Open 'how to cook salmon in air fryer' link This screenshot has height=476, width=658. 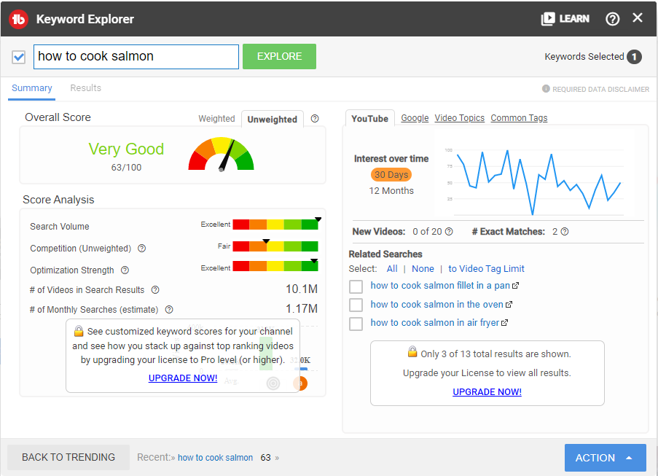[435, 323]
